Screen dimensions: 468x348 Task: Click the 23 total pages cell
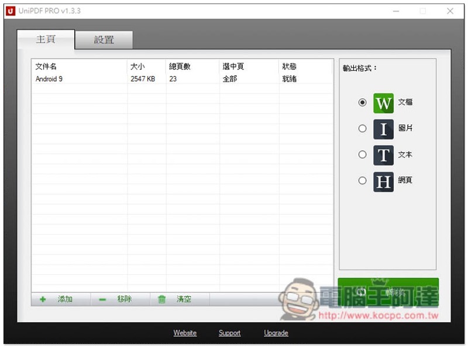click(x=173, y=79)
